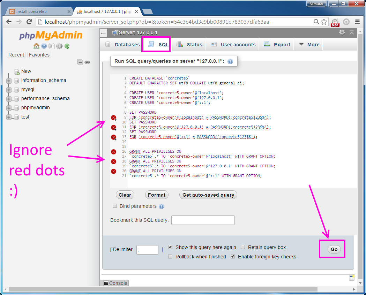Open browser zoom magnifier icon
The height and width of the screenshot is (295, 366).
click(316, 22)
